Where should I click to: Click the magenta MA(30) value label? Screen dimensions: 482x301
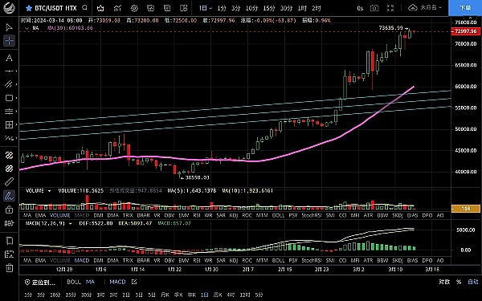70,28
